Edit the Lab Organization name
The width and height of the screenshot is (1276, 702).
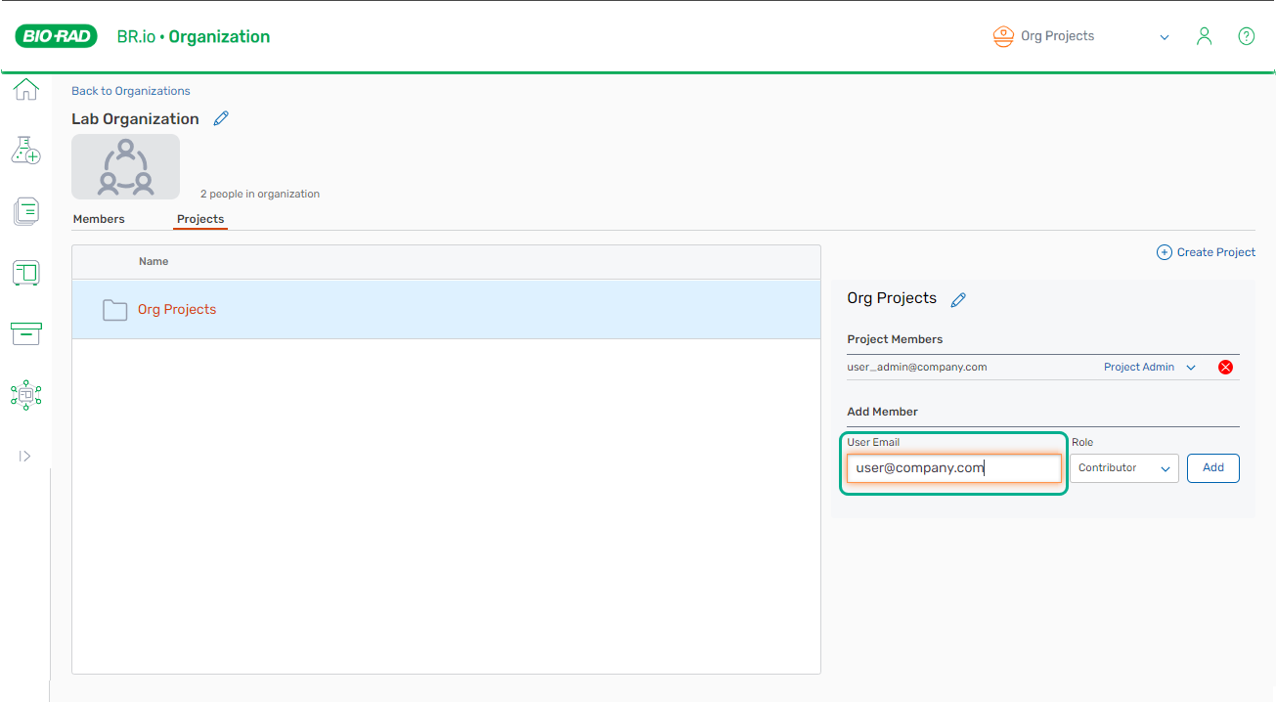pos(221,118)
